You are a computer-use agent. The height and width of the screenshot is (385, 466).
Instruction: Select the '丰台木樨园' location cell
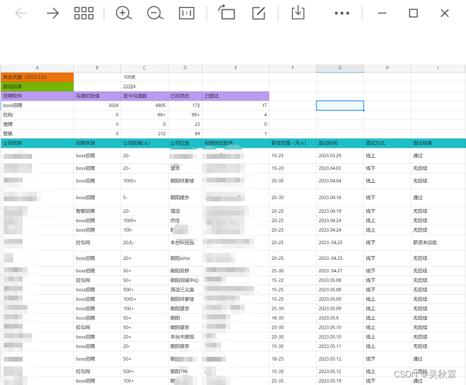point(185,337)
